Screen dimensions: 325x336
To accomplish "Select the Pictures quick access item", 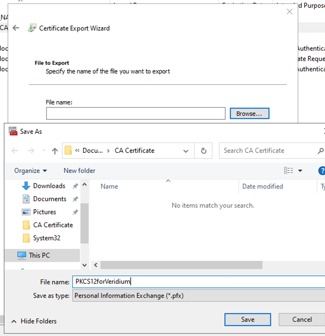I will 44,212.
